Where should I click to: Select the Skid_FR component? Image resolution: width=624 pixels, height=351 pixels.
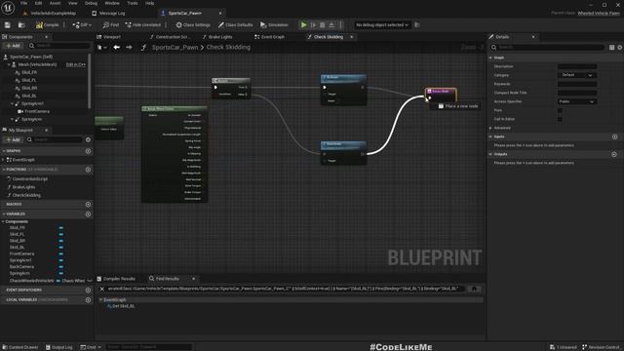[29, 72]
